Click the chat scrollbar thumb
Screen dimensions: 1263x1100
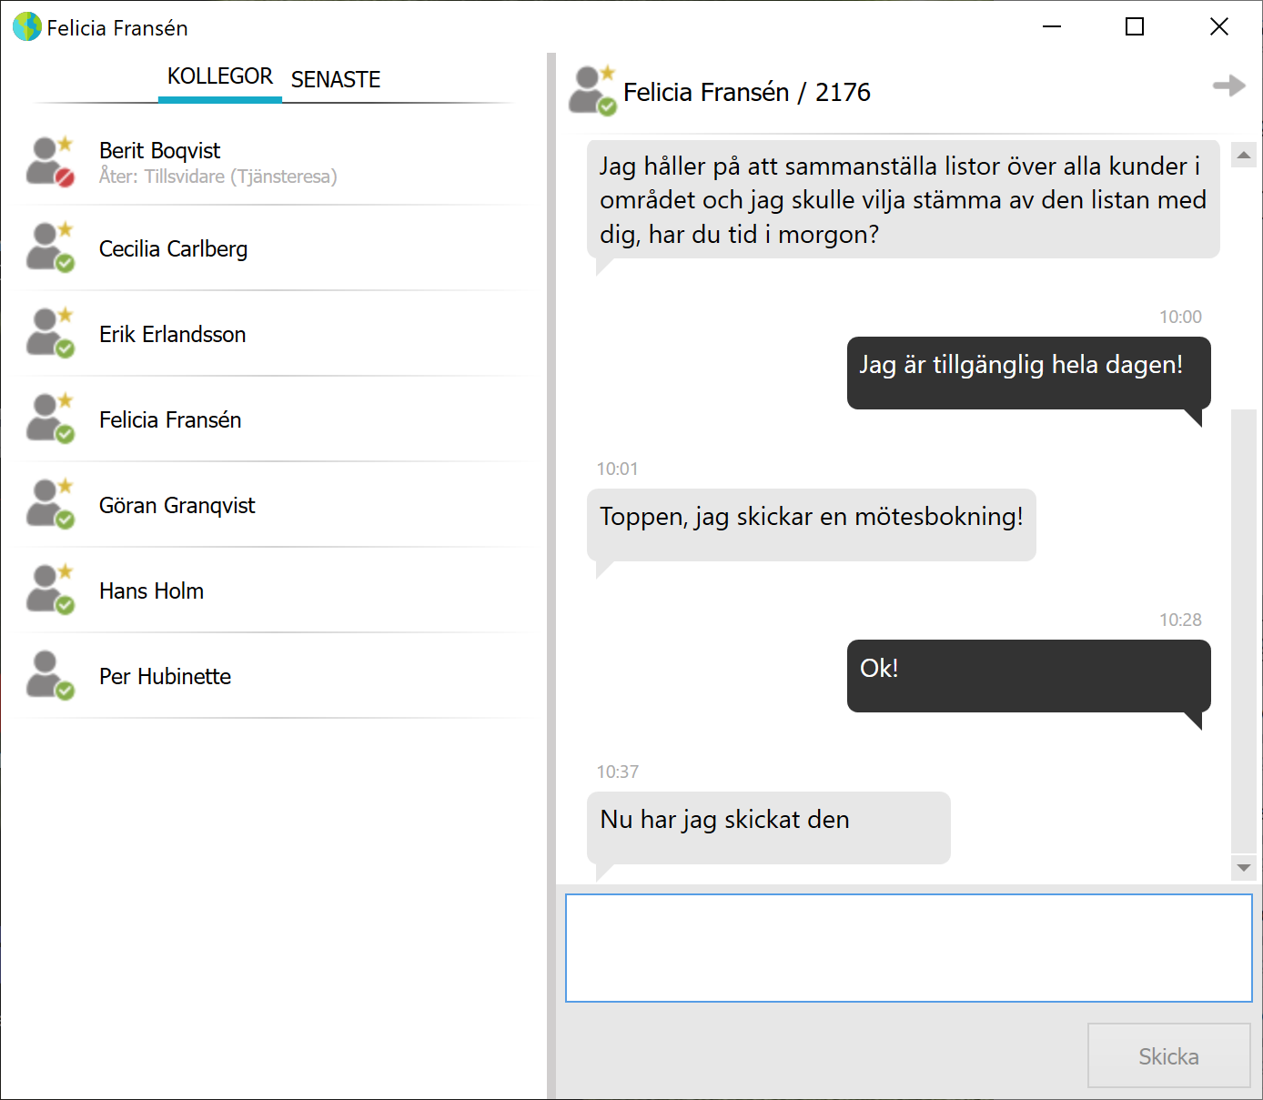(x=1244, y=631)
